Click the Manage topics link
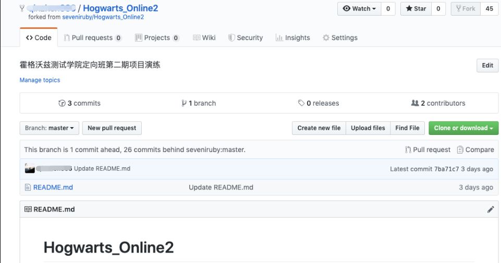Screen dimensions: 501x263 tap(40, 80)
